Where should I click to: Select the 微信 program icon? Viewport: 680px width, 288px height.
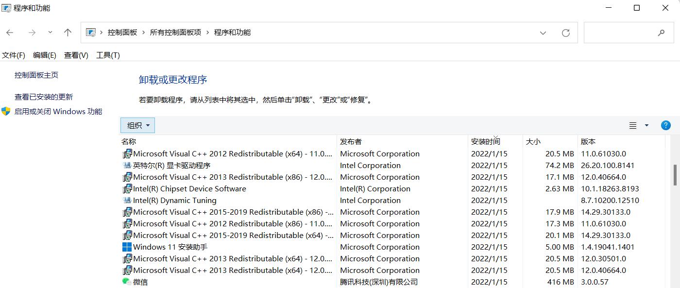[127, 282]
